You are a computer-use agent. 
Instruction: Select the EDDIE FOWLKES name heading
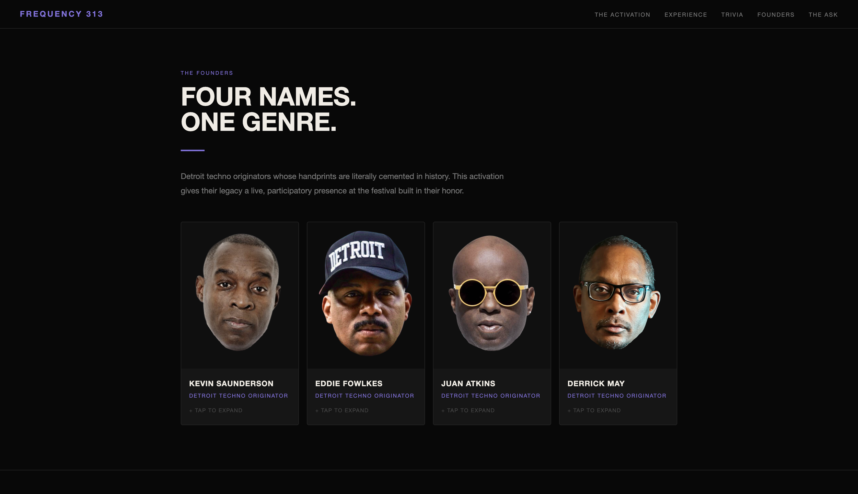pos(349,384)
